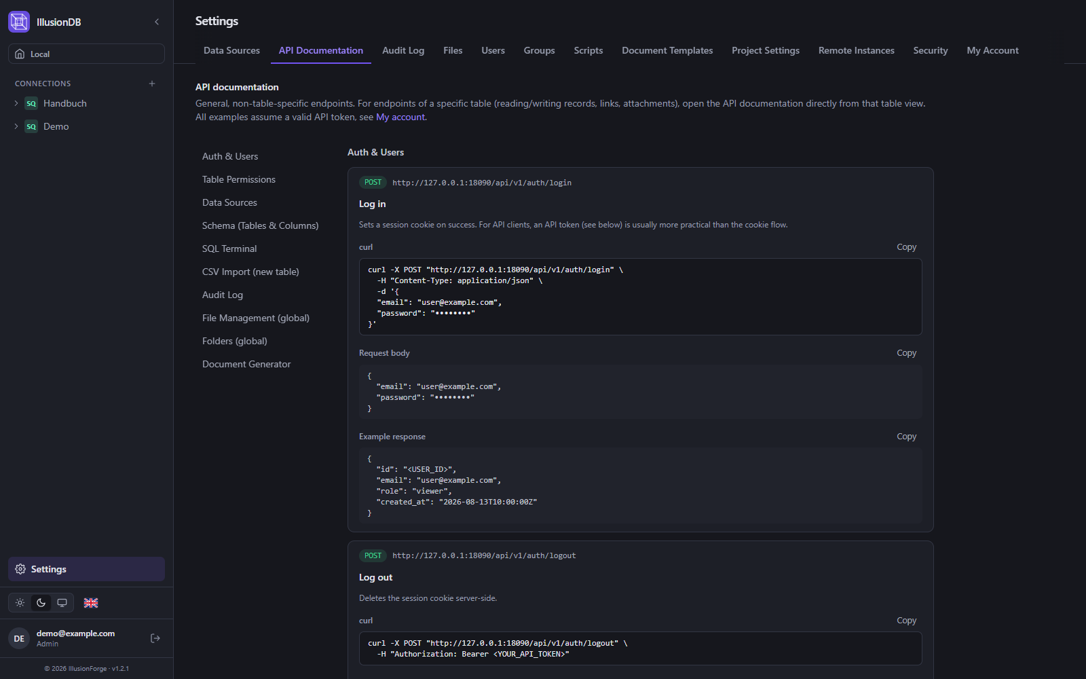Switch to the Audit Log tab
Screen dimensions: 1086x679
[x=403, y=50]
